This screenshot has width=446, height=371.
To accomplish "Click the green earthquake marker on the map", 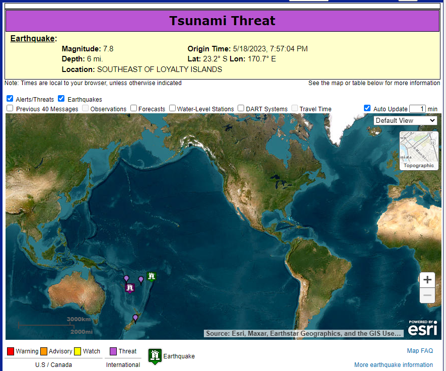I will [x=152, y=276].
